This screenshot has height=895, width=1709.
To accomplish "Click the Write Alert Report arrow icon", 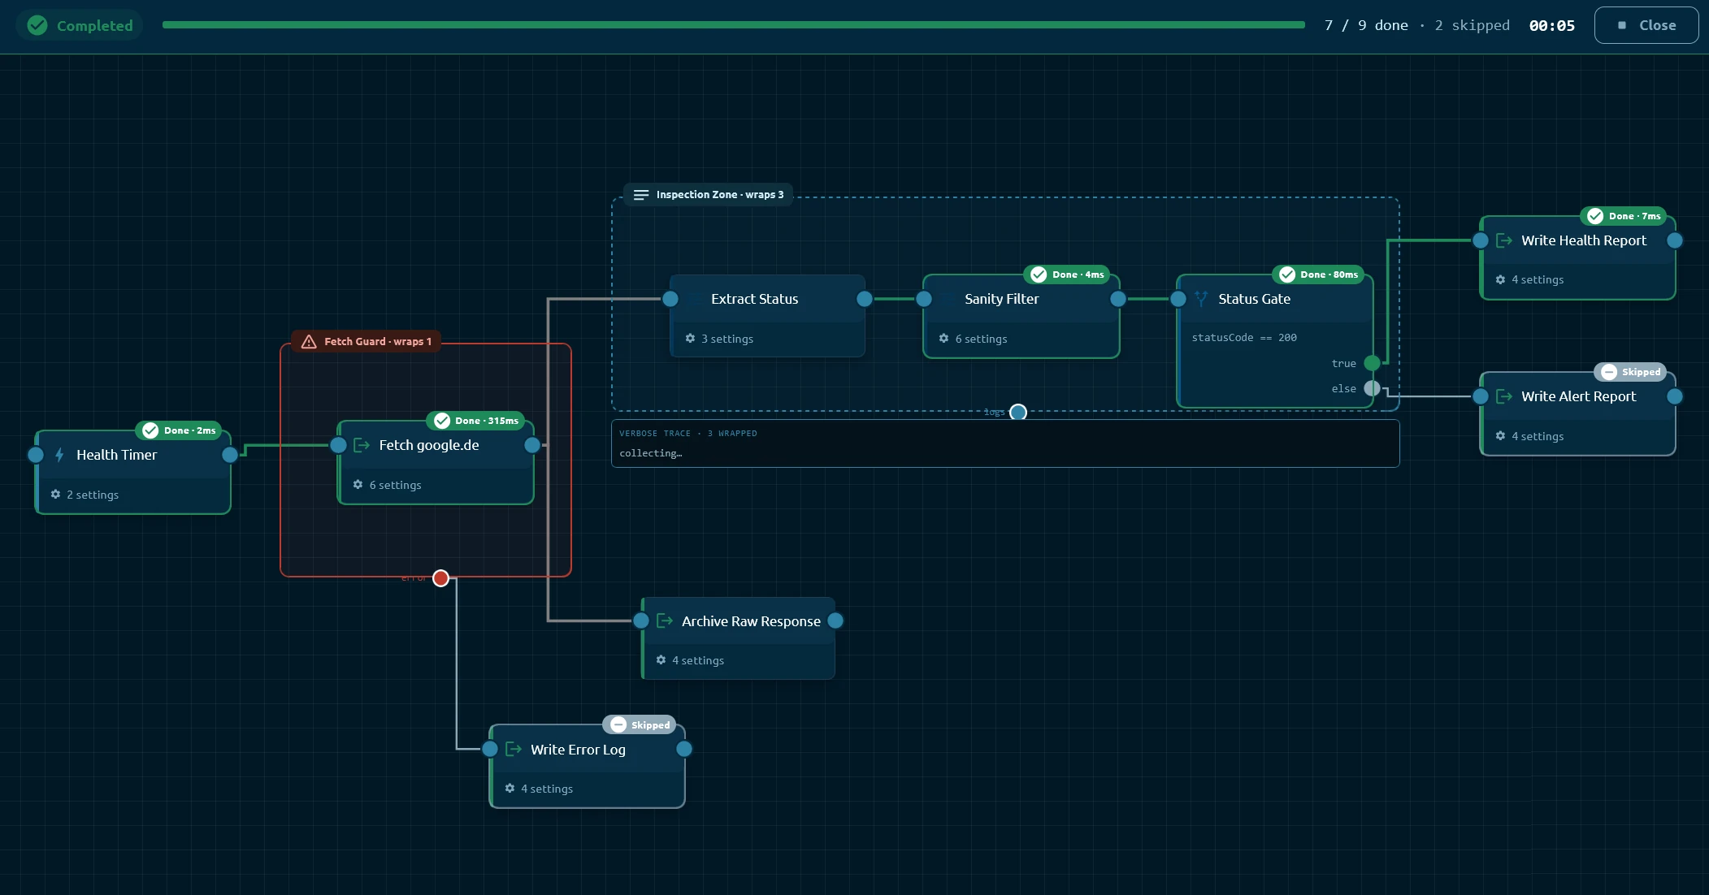I will pos(1504,396).
